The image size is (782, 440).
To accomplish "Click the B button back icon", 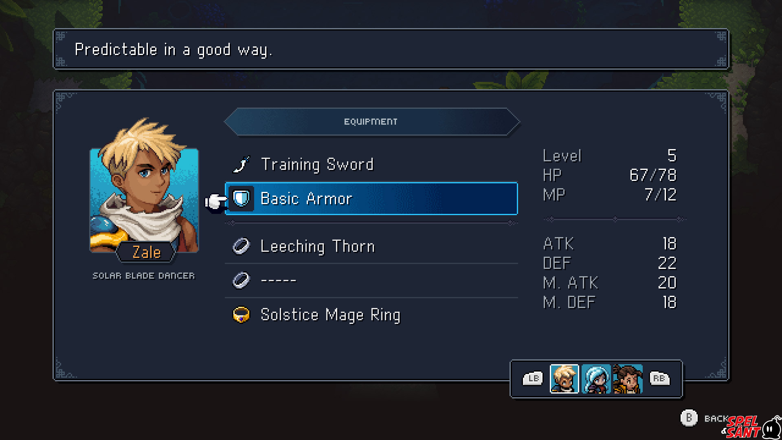I will [x=689, y=418].
